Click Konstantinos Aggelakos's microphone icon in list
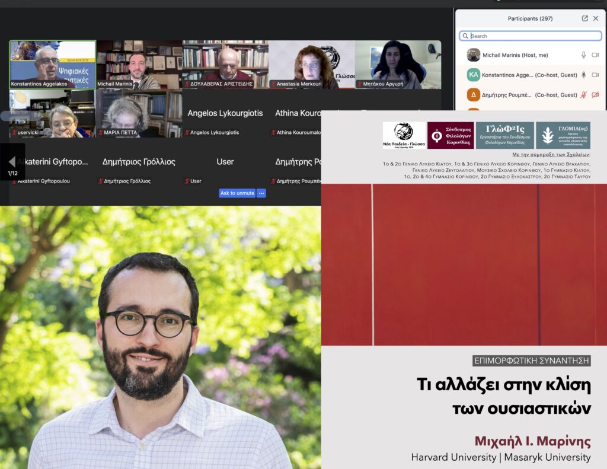This screenshot has height=469, width=607. click(583, 75)
